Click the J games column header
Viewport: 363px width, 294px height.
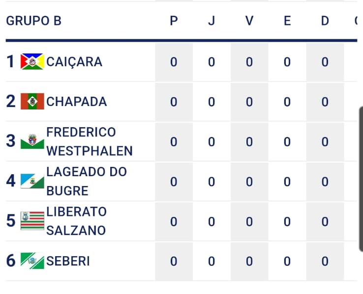coord(212,21)
